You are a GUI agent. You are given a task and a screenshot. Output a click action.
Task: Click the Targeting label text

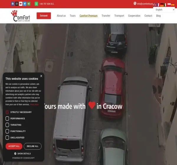16,125
